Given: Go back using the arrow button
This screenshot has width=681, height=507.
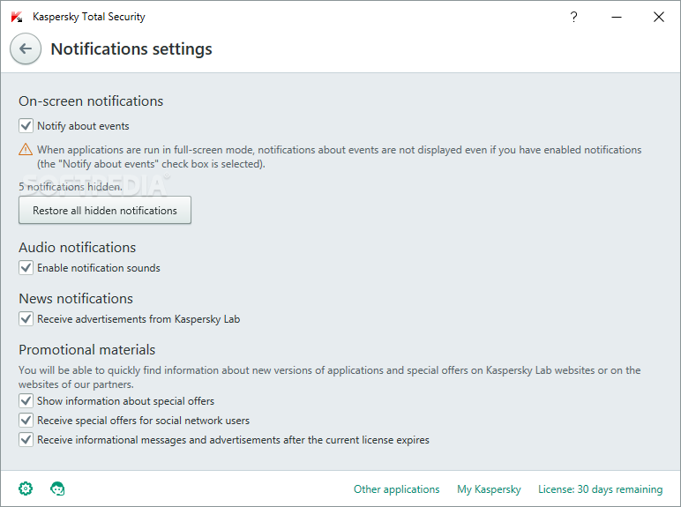Looking at the screenshot, I should (x=26, y=48).
